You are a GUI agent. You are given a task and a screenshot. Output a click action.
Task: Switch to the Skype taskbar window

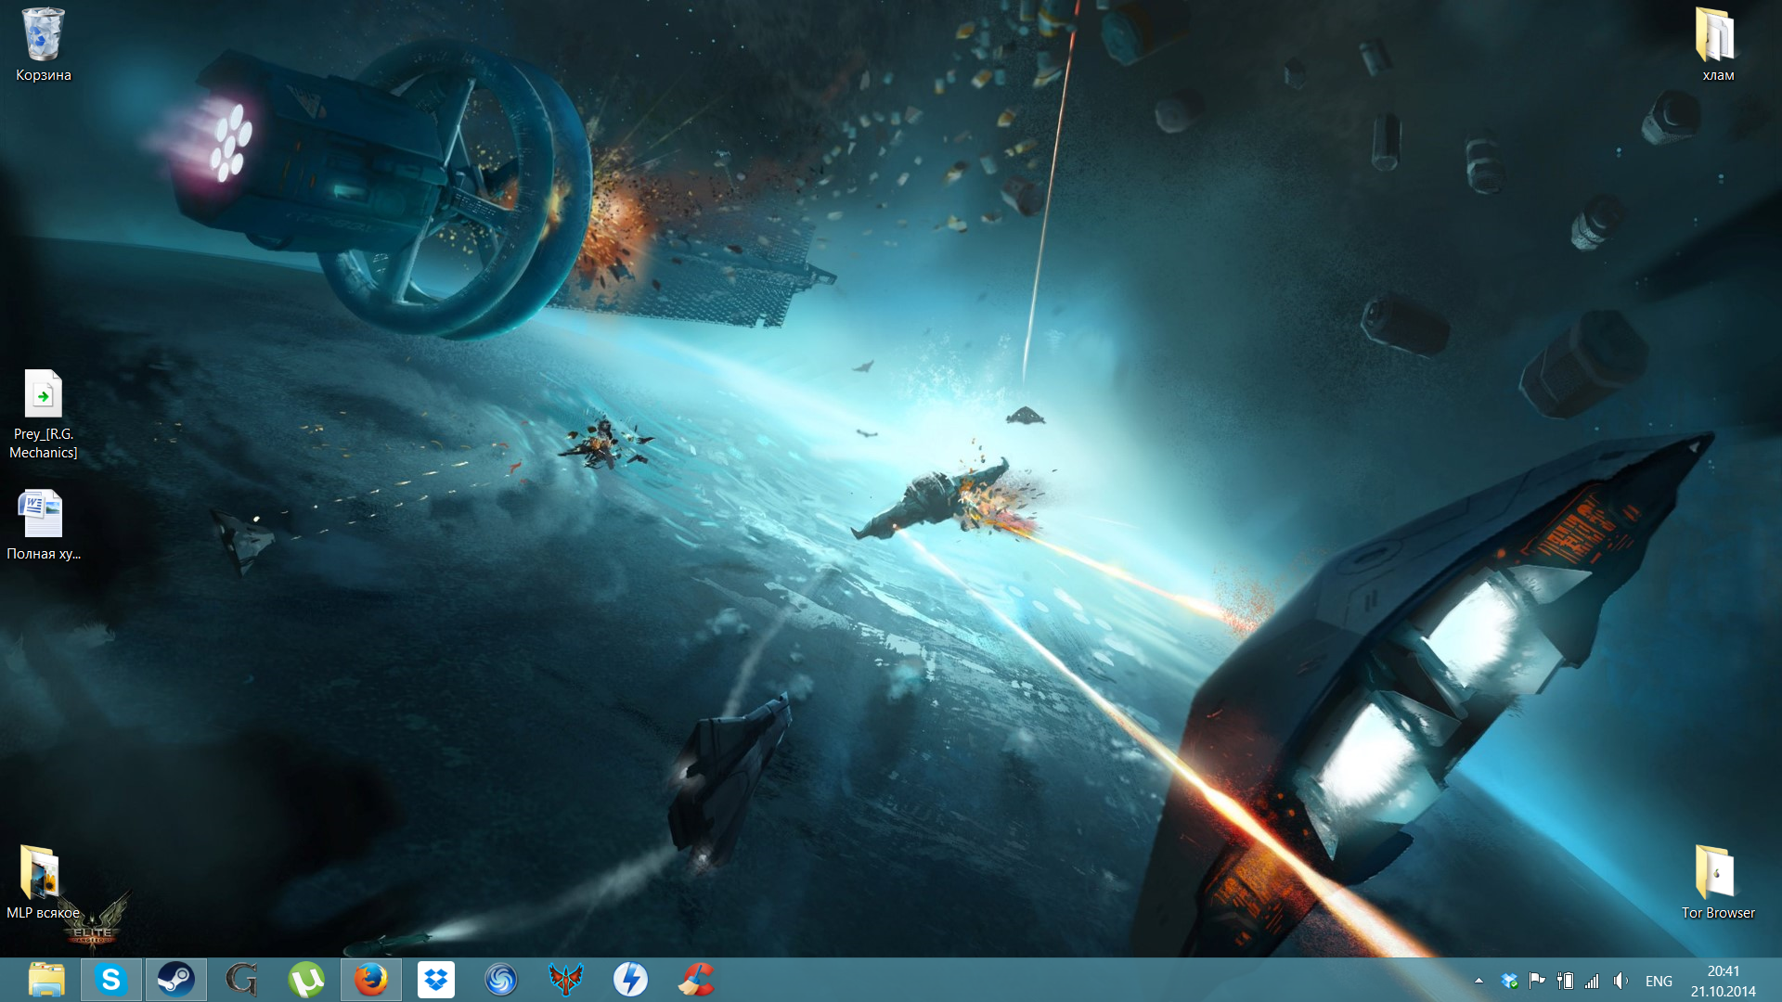click(x=110, y=980)
